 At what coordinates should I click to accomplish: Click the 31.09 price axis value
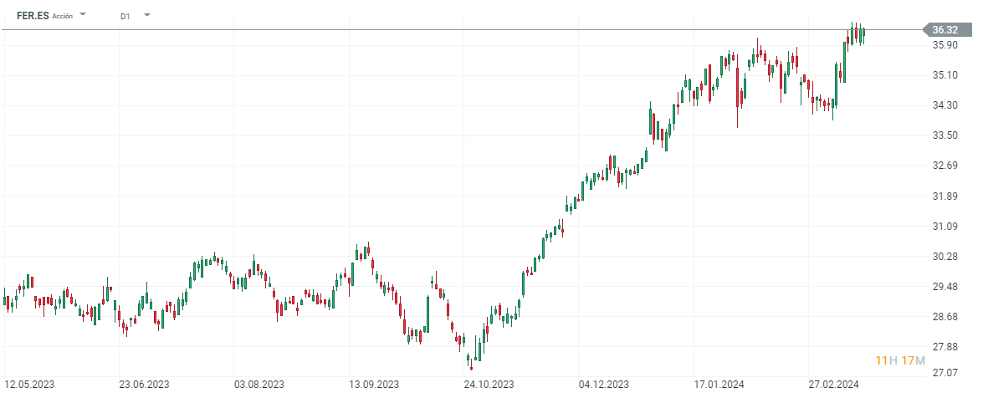(945, 227)
